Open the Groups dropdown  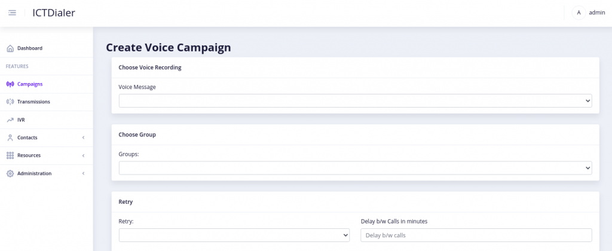click(355, 168)
